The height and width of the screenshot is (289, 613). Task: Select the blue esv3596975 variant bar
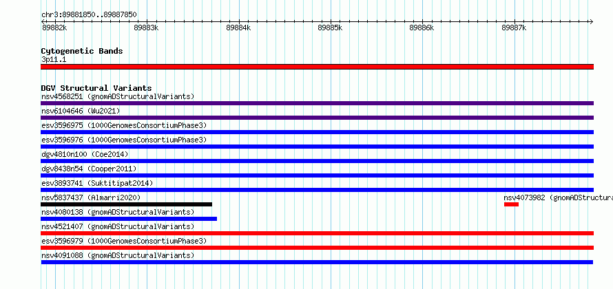pos(317,132)
